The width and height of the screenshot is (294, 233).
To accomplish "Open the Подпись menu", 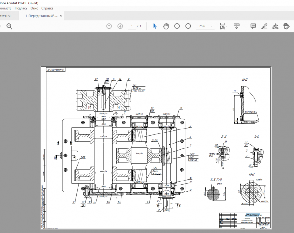I will [x=21, y=8].
